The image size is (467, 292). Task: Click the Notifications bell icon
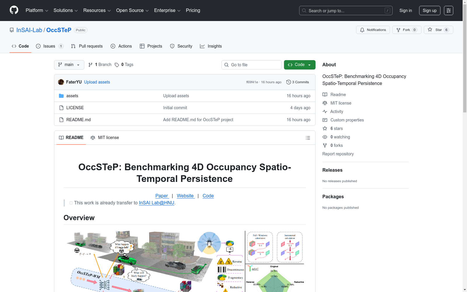pyautogui.click(x=362, y=30)
